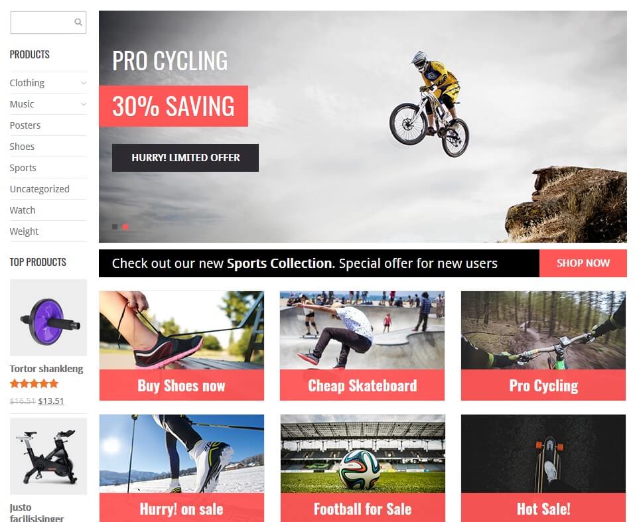Expand the Music category chevron
637x522 pixels.
coord(84,104)
